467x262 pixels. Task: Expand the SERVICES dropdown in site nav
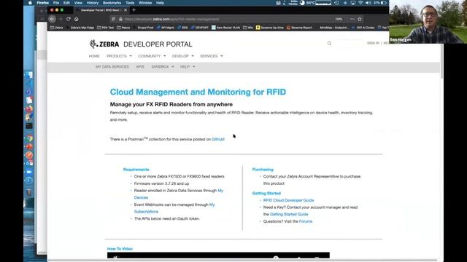point(212,56)
